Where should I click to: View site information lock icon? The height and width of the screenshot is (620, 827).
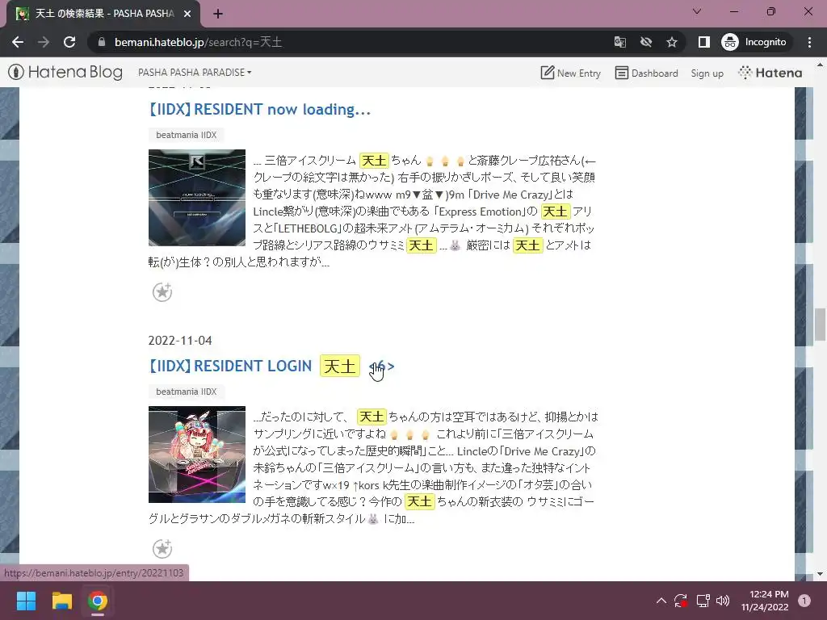point(101,42)
